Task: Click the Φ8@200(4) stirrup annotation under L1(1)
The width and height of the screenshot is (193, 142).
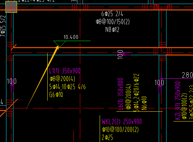Action: coord(62,79)
